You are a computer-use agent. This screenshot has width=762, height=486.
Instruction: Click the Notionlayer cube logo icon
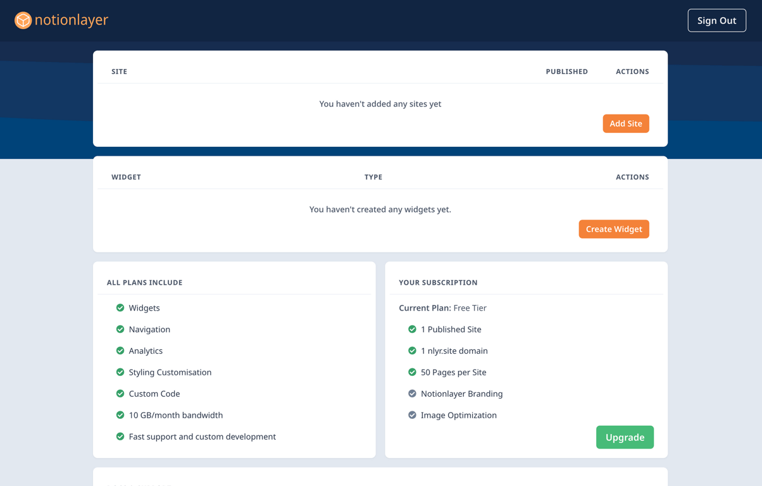coord(23,20)
